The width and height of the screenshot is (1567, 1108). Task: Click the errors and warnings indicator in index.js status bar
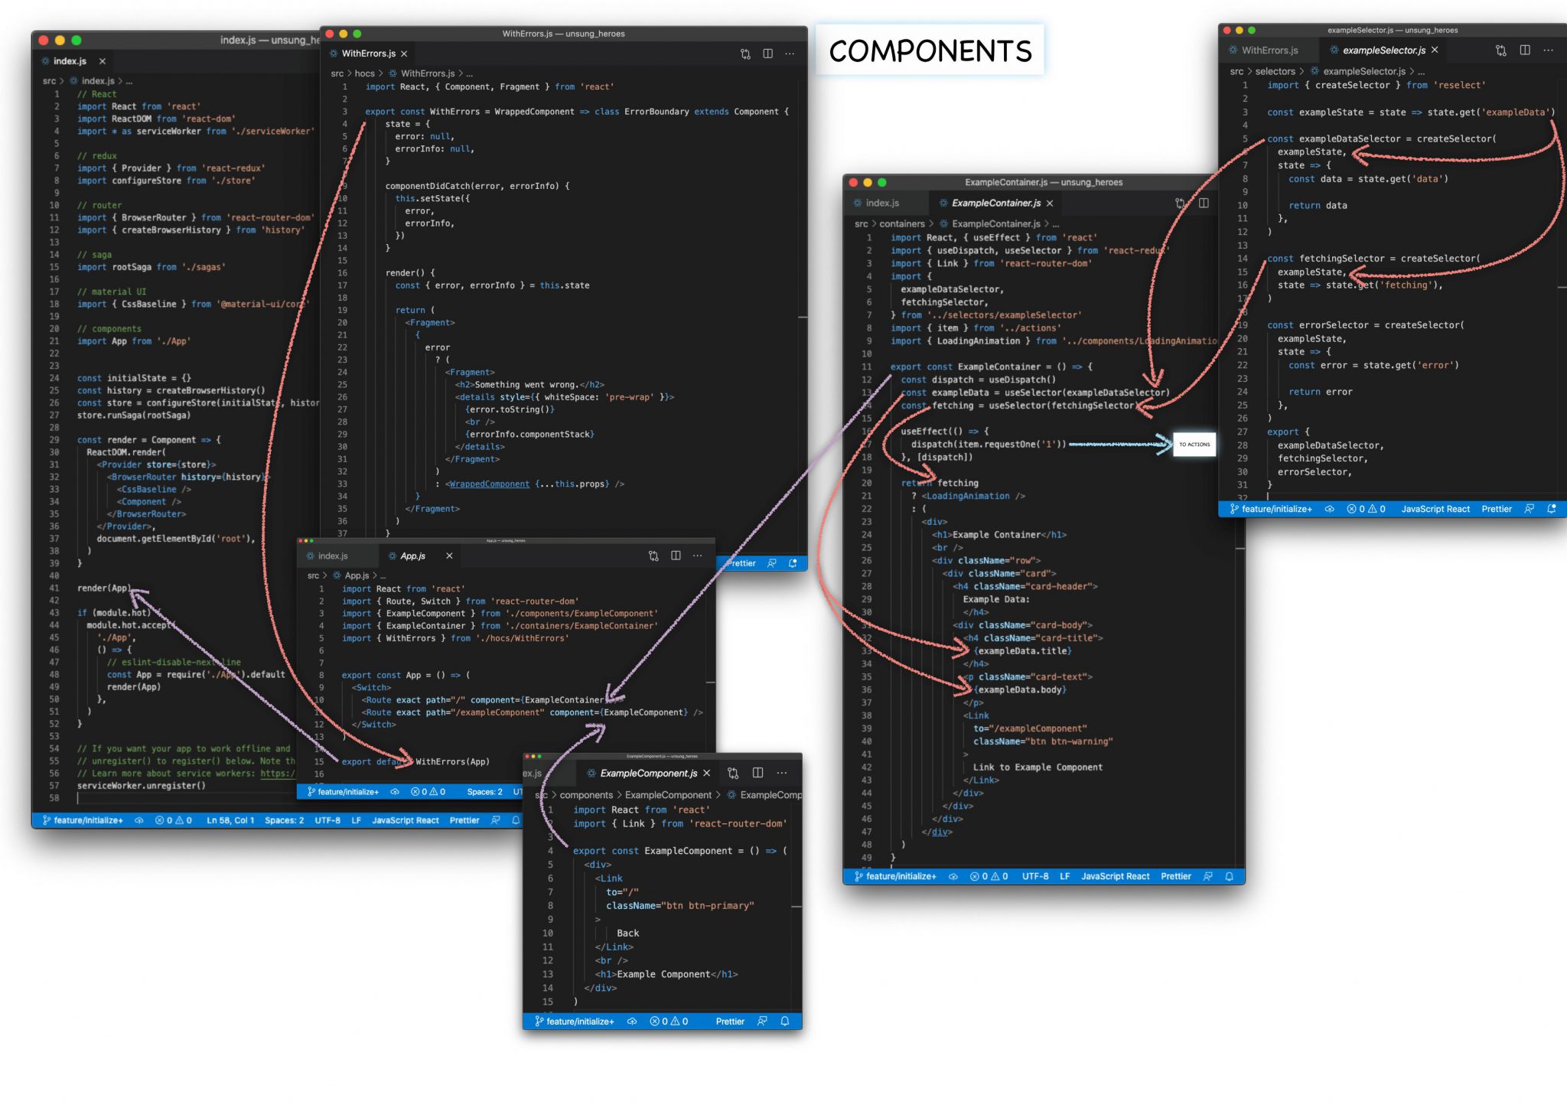[x=171, y=820]
